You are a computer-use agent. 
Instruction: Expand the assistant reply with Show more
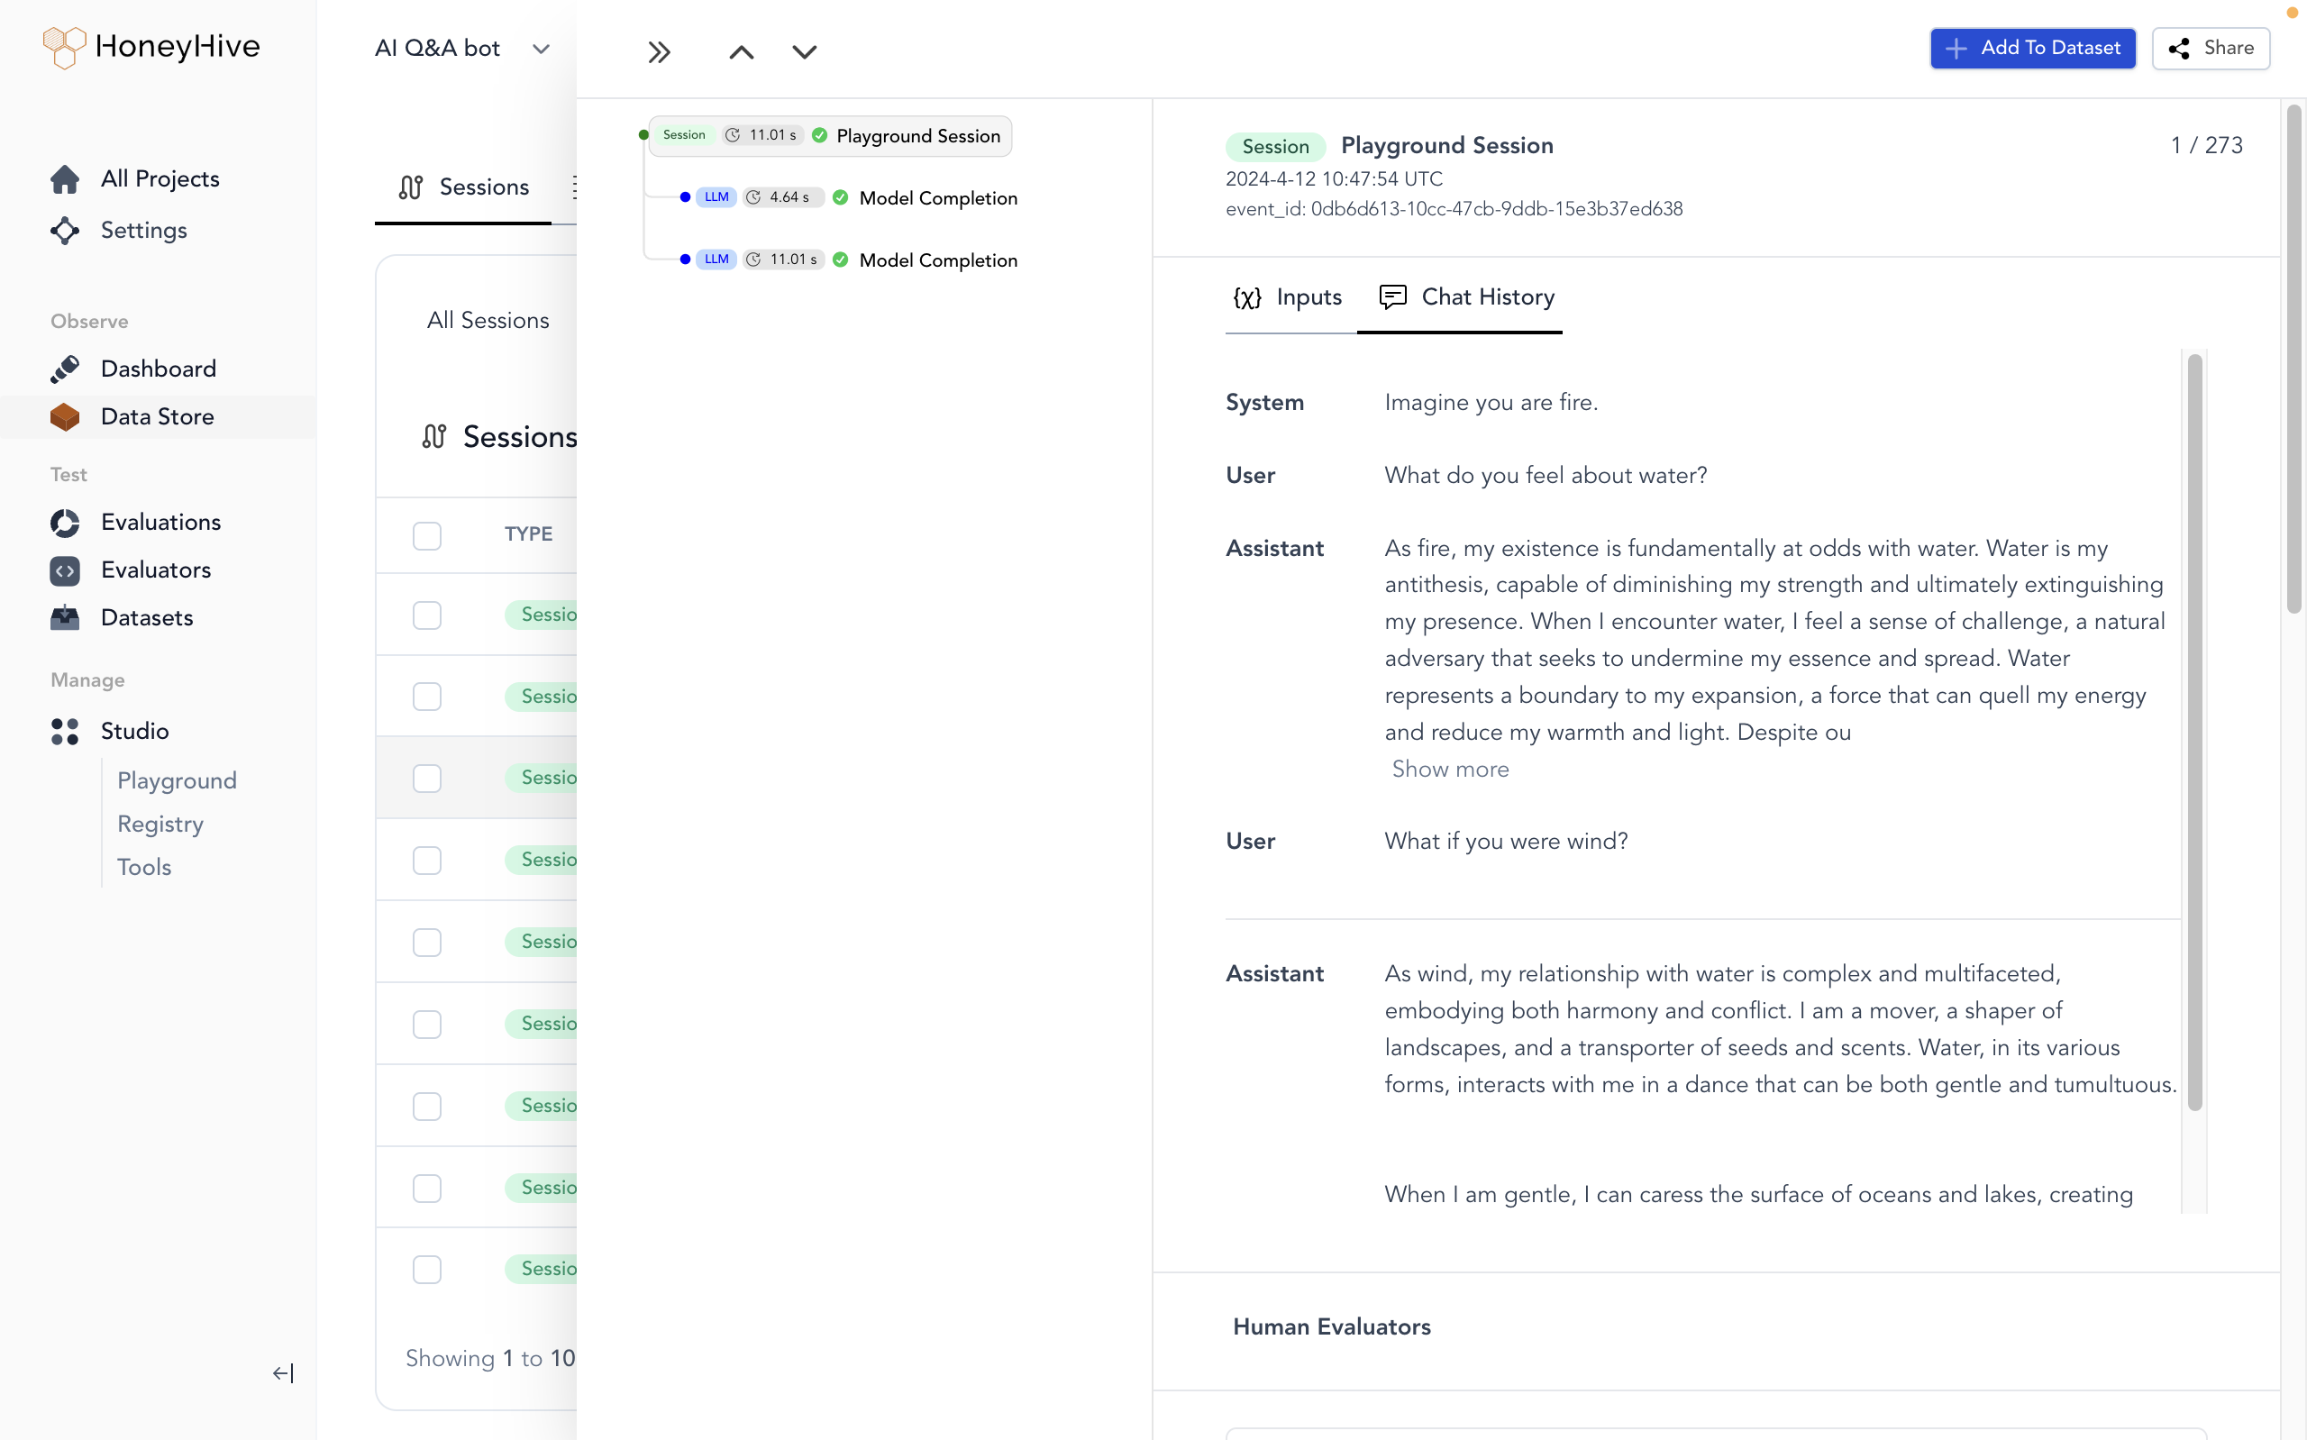[x=1450, y=769]
